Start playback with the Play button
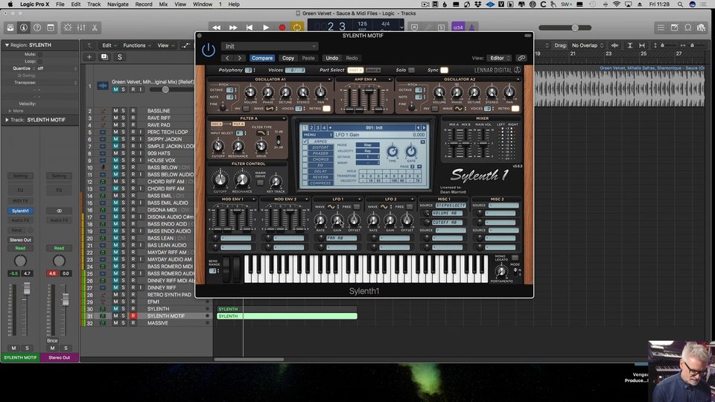The image size is (715, 402). point(266,28)
